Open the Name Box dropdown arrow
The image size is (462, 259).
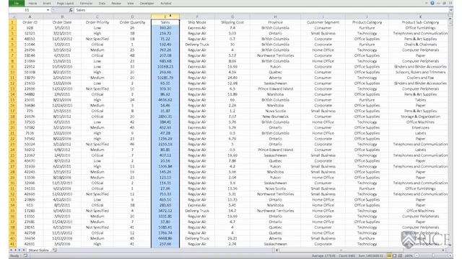48,10
